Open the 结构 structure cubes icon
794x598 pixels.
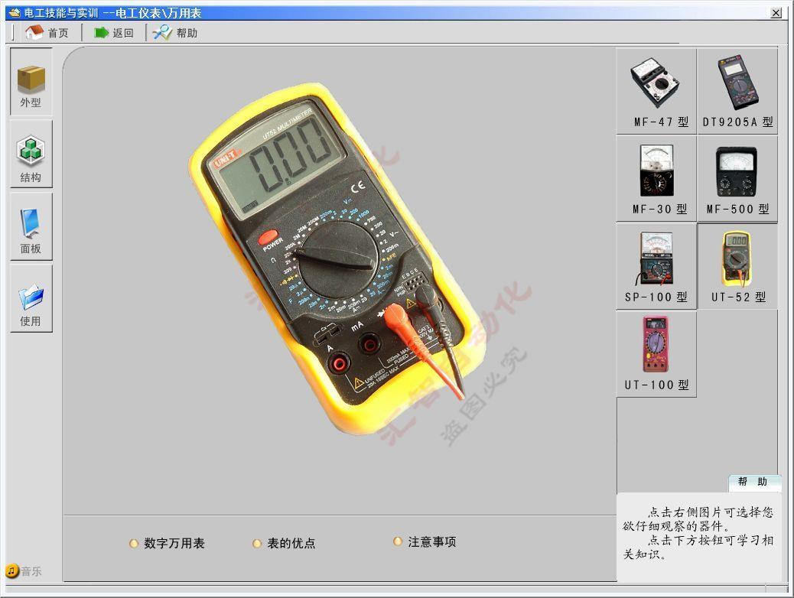tap(31, 151)
